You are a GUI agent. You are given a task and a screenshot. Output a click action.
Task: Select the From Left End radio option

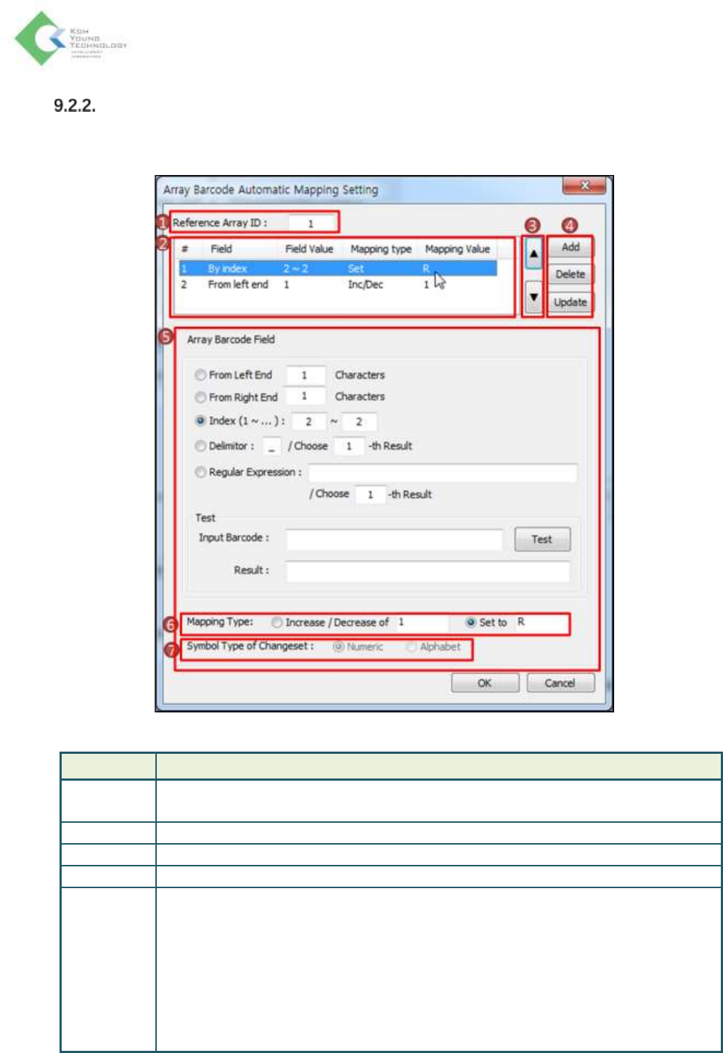(200, 375)
